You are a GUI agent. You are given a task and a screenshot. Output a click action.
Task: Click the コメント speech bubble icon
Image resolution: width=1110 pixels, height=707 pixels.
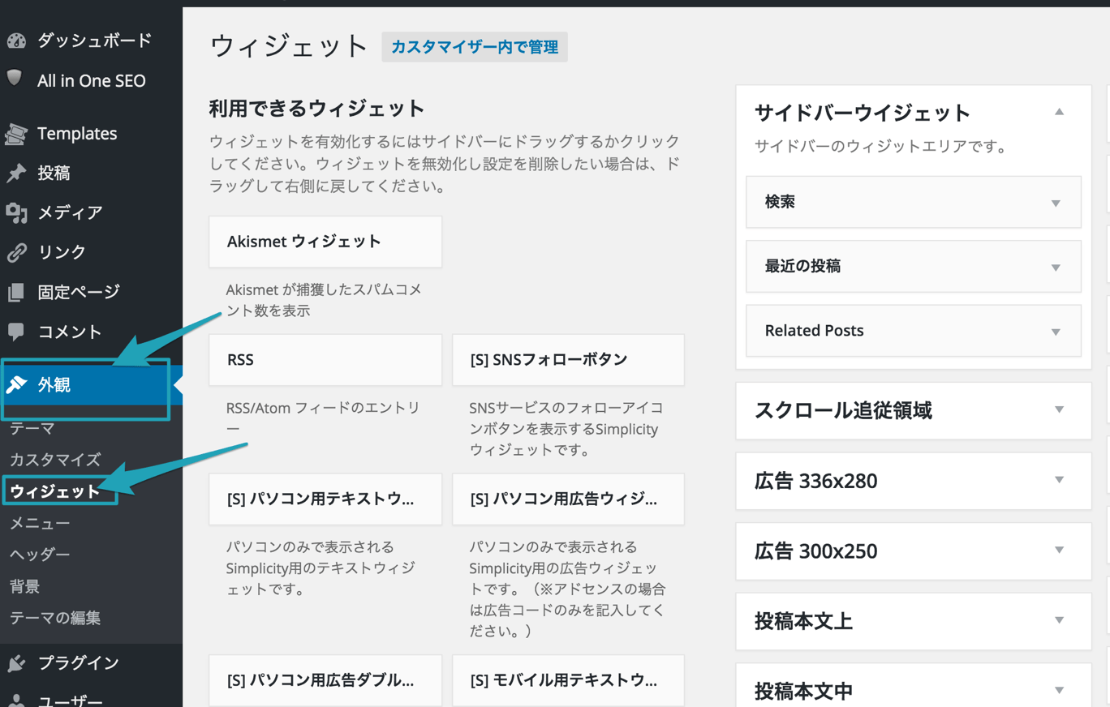tap(16, 332)
